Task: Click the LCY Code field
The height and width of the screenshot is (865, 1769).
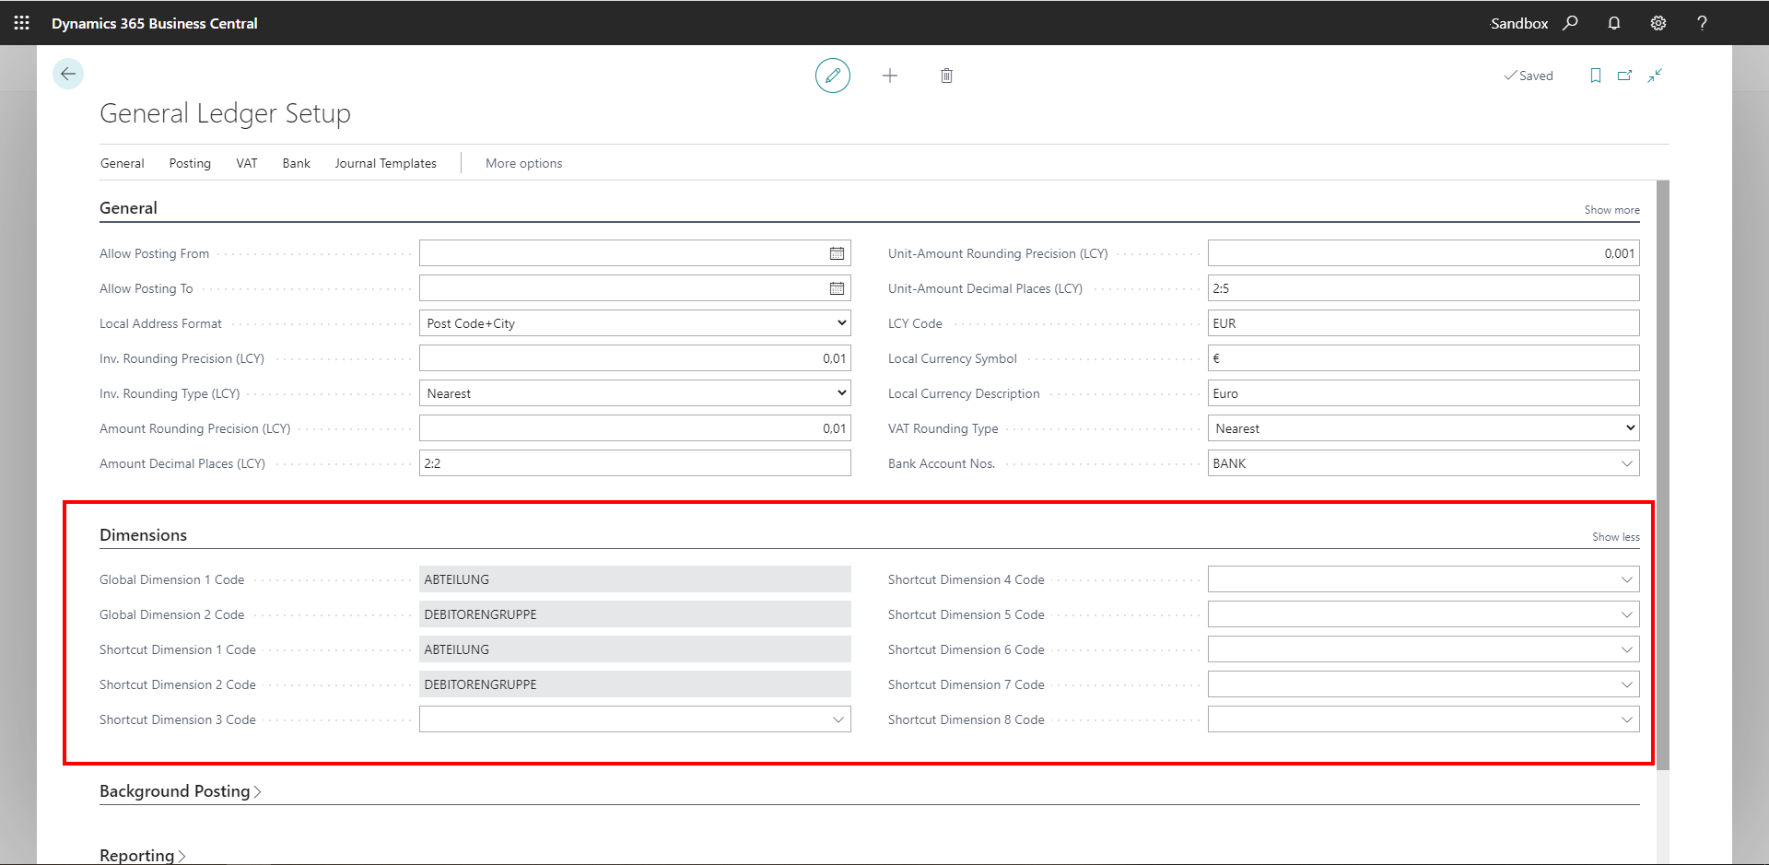Action: (x=1423, y=323)
